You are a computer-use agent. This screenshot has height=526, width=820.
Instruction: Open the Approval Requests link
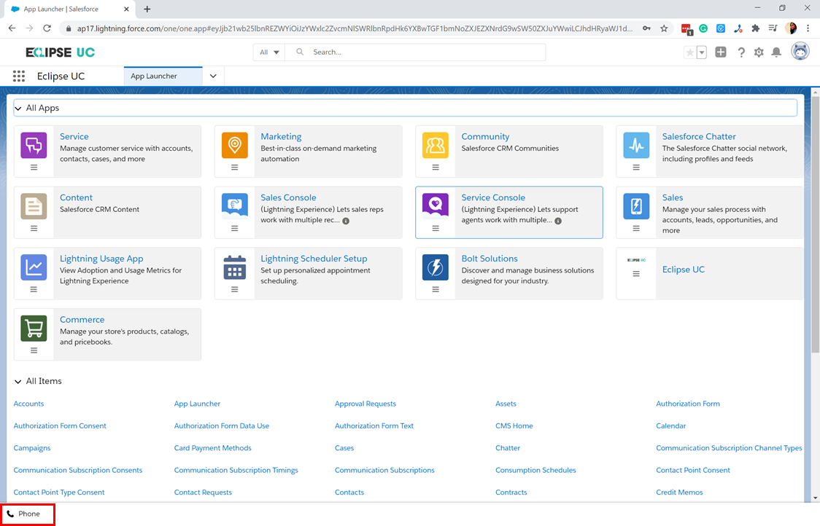[365, 404]
